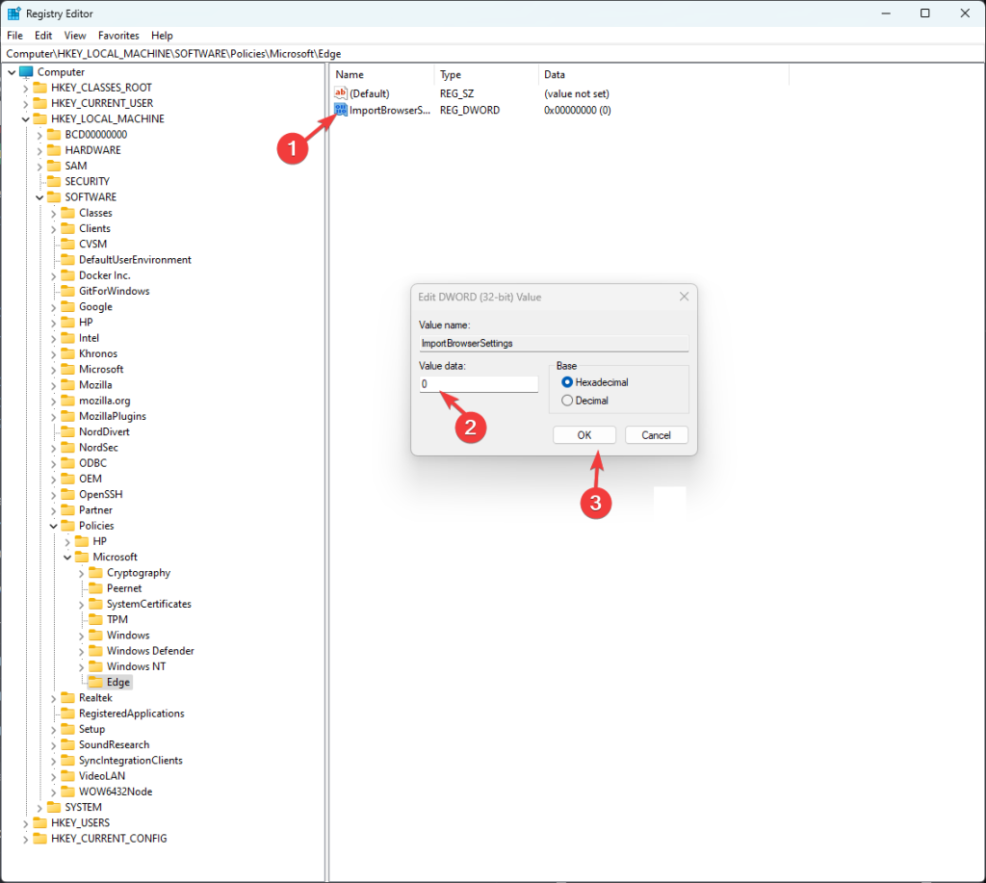Viewport: 986px width, 883px height.
Task: Open the Edit menu
Action: click(42, 36)
